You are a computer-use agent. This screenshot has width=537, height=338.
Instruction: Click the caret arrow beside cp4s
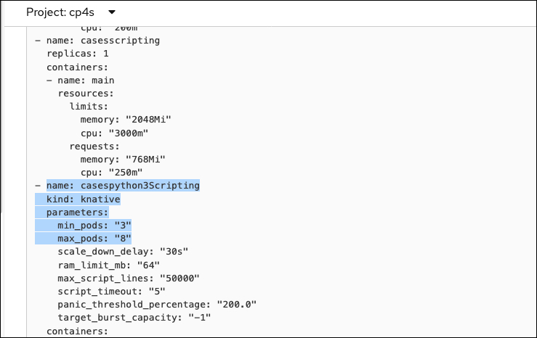111,13
